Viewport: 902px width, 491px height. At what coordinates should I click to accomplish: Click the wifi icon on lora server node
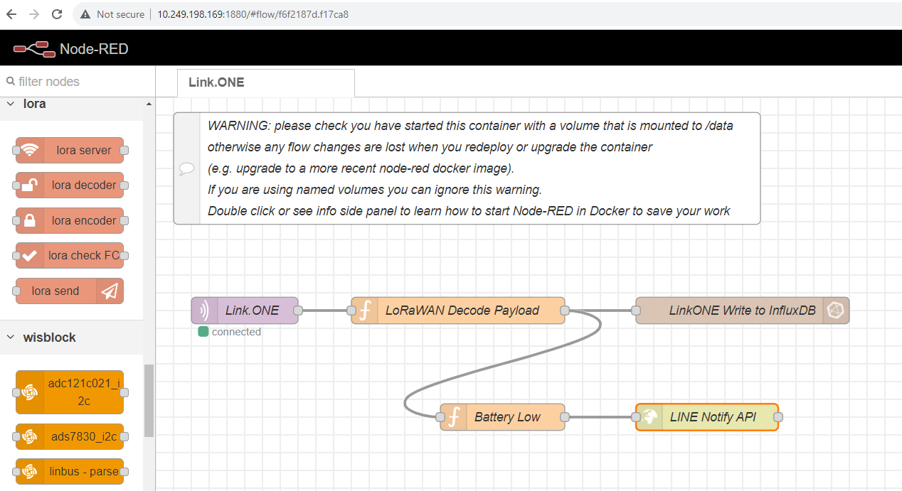pyautogui.click(x=29, y=151)
